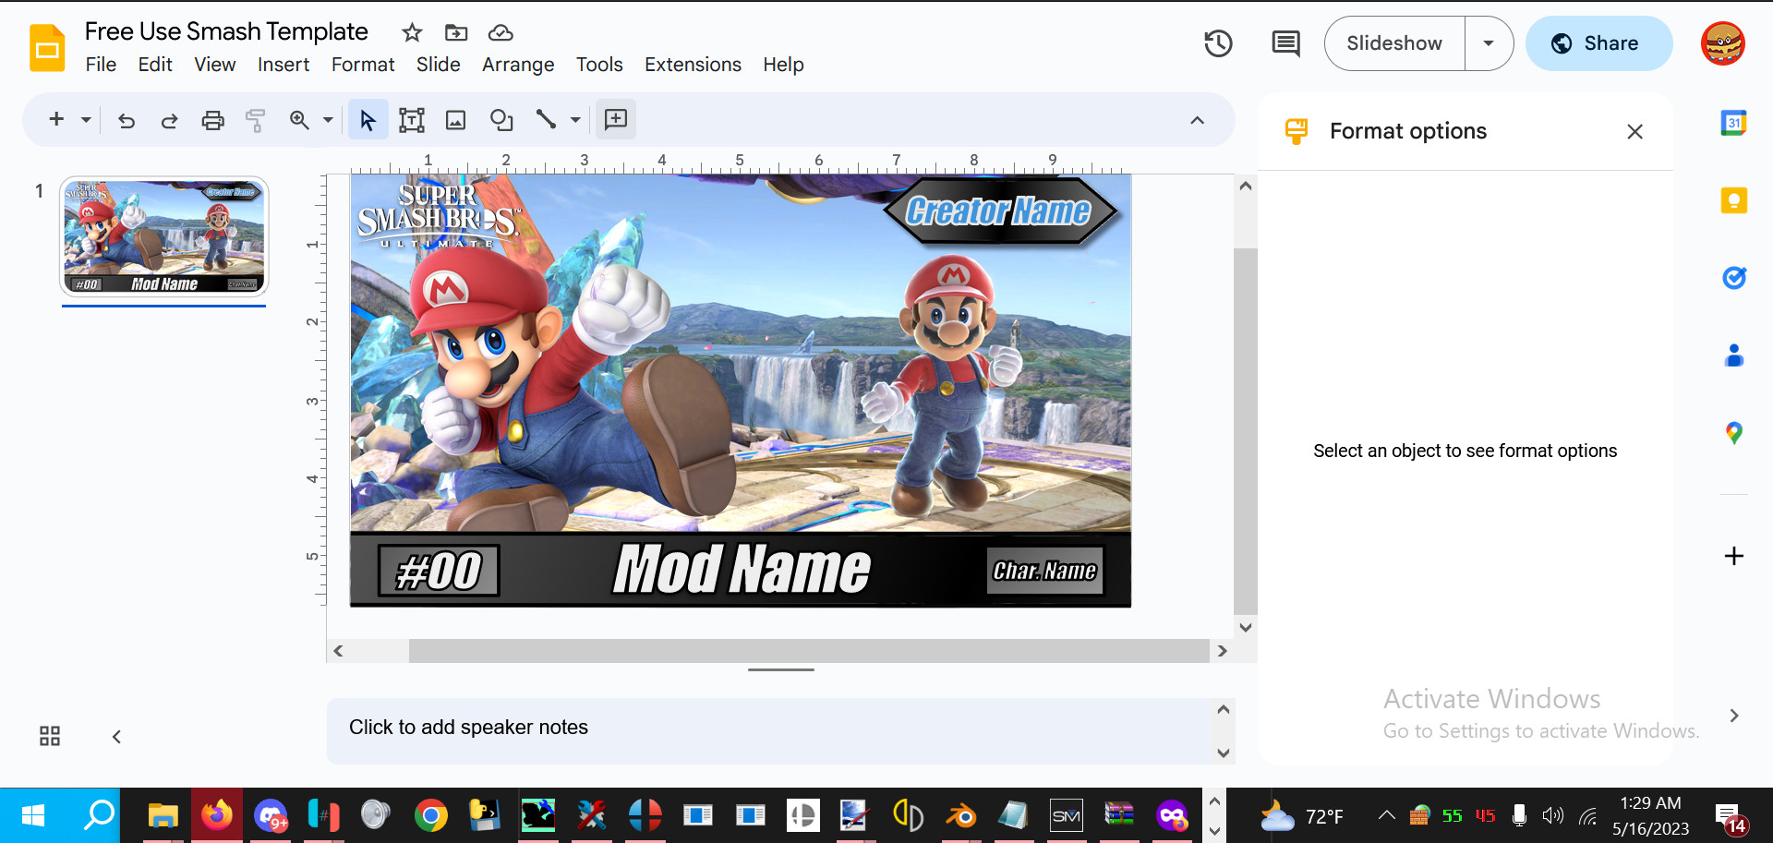Select slide 1 thumbnail in filmstrip

[x=164, y=236]
